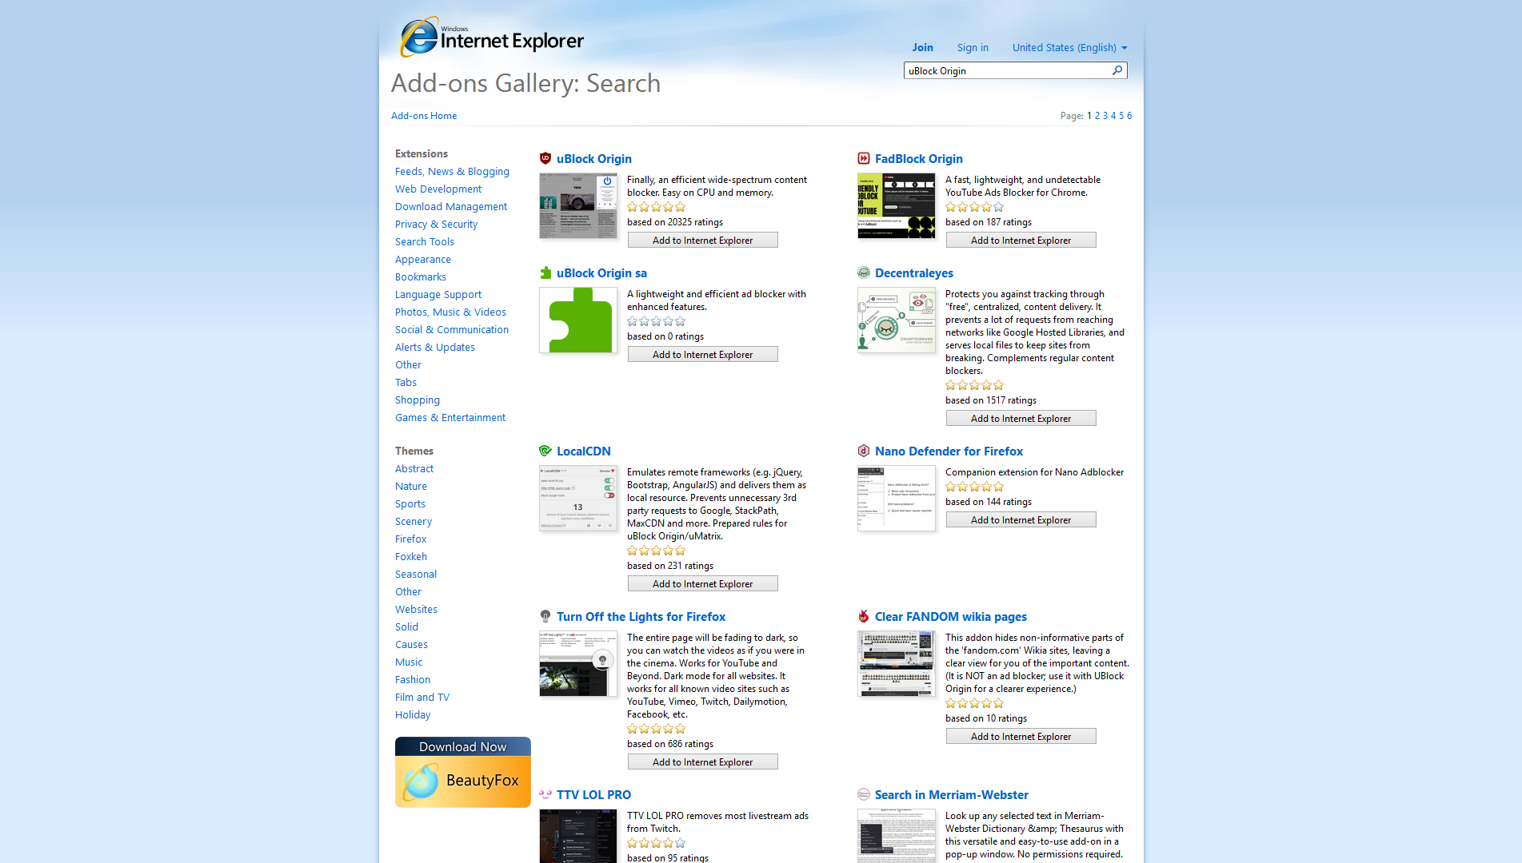Image resolution: width=1522 pixels, height=863 pixels.
Task: Click the uBlock Origin shield icon
Action: 545,158
